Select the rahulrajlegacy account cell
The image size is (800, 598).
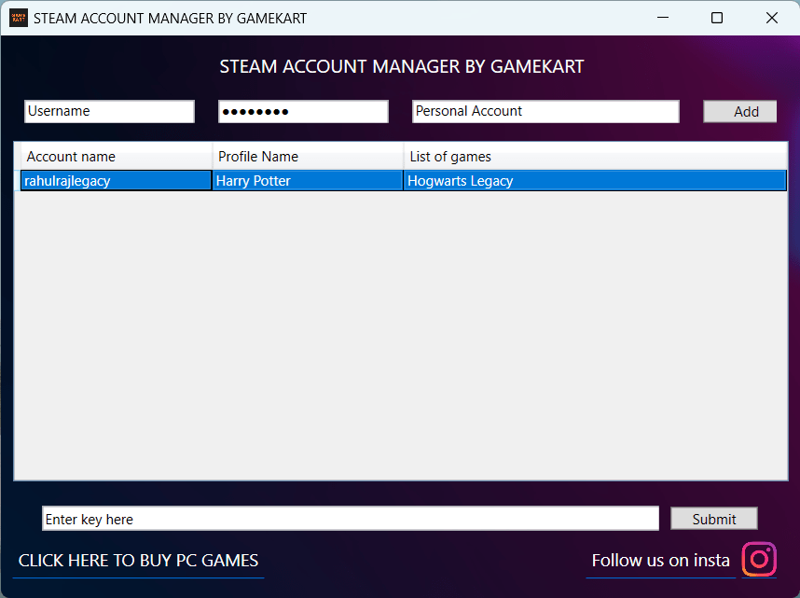117,181
